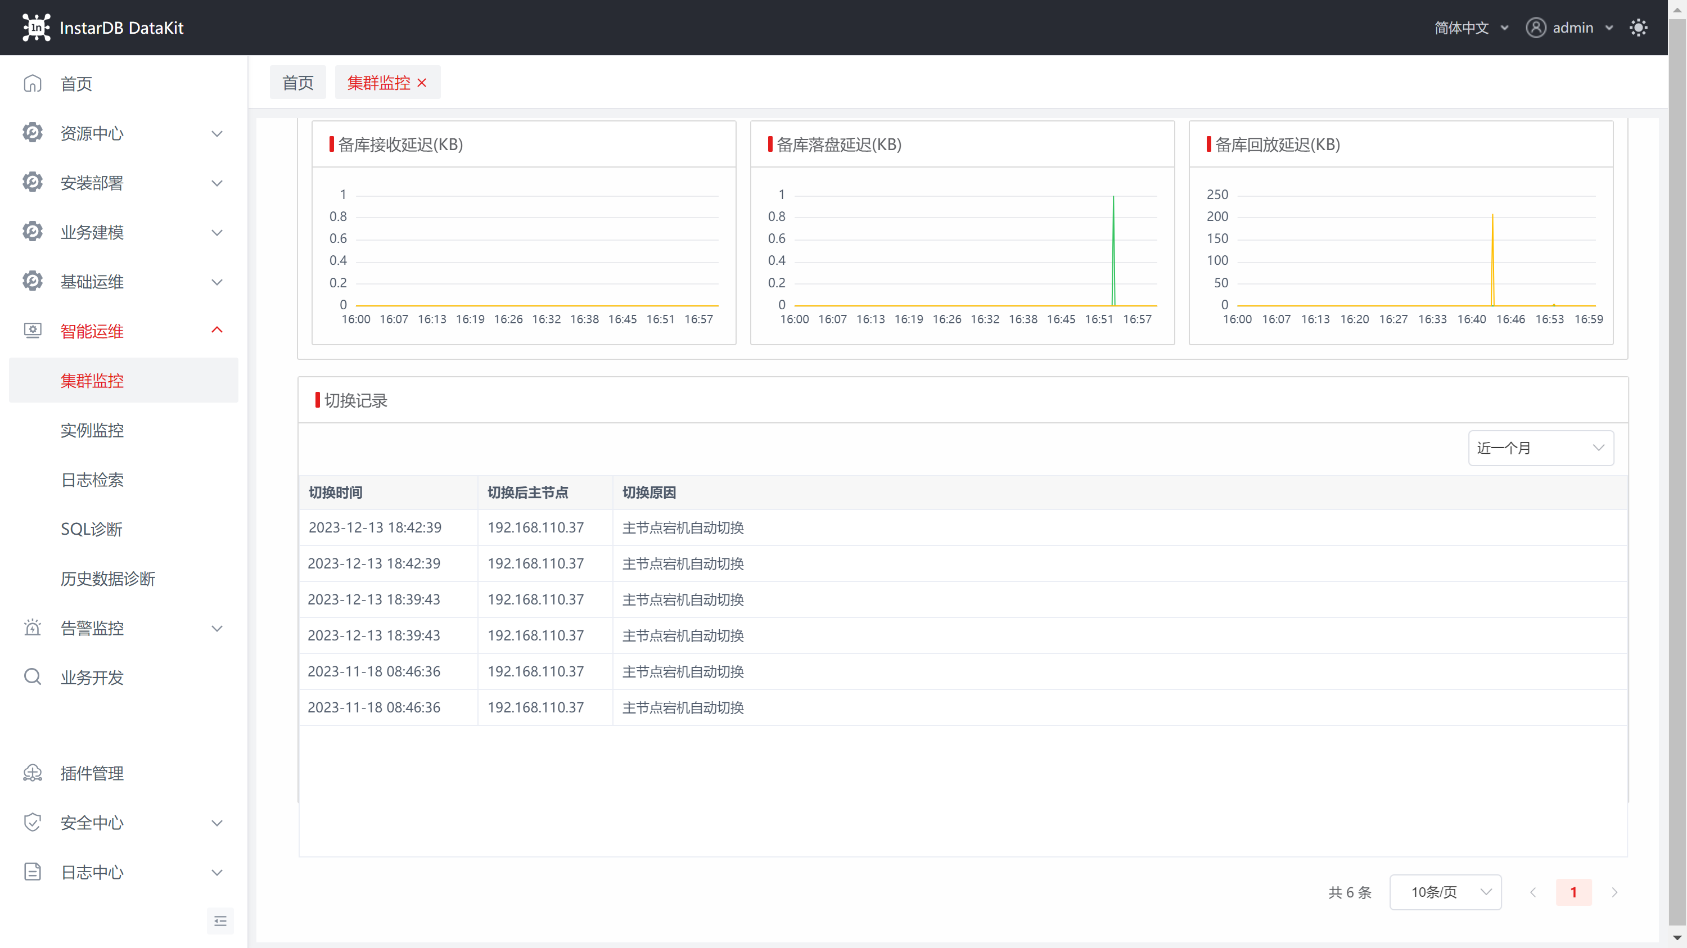The height and width of the screenshot is (948, 1687).
Task: Select 实例监控 in the sidebar
Action: pos(124,430)
